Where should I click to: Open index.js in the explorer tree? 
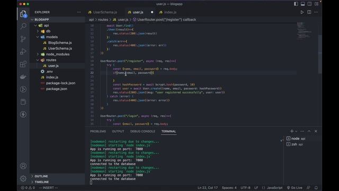(57, 77)
